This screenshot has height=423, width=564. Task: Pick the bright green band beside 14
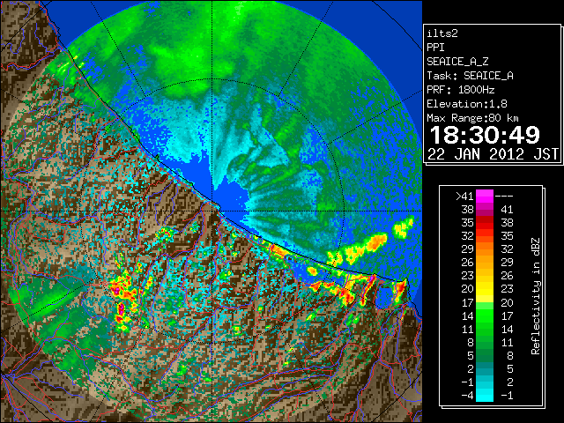coord(485,315)
